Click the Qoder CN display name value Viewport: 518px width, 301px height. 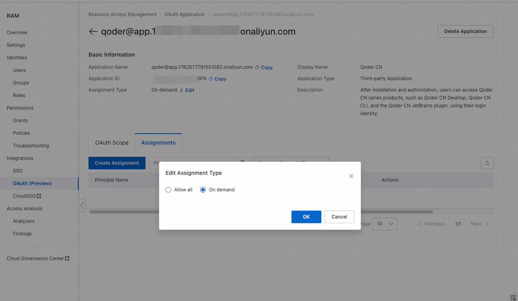(371, 67)
